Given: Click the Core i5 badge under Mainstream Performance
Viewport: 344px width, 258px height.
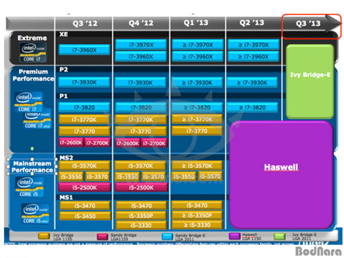Looking at the screenshot, I should 30,187.
